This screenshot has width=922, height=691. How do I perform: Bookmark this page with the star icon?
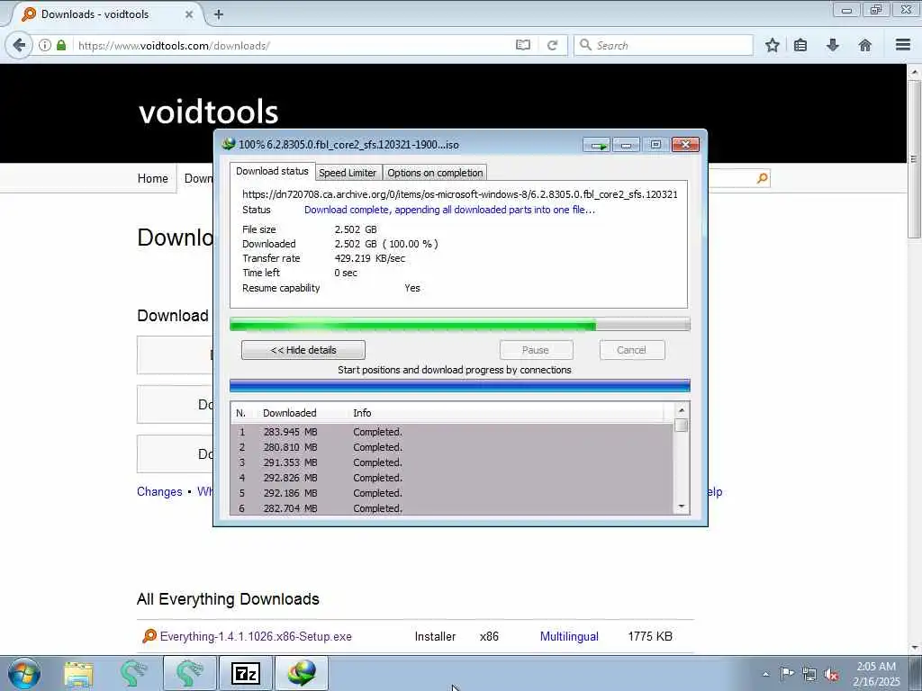772,45
